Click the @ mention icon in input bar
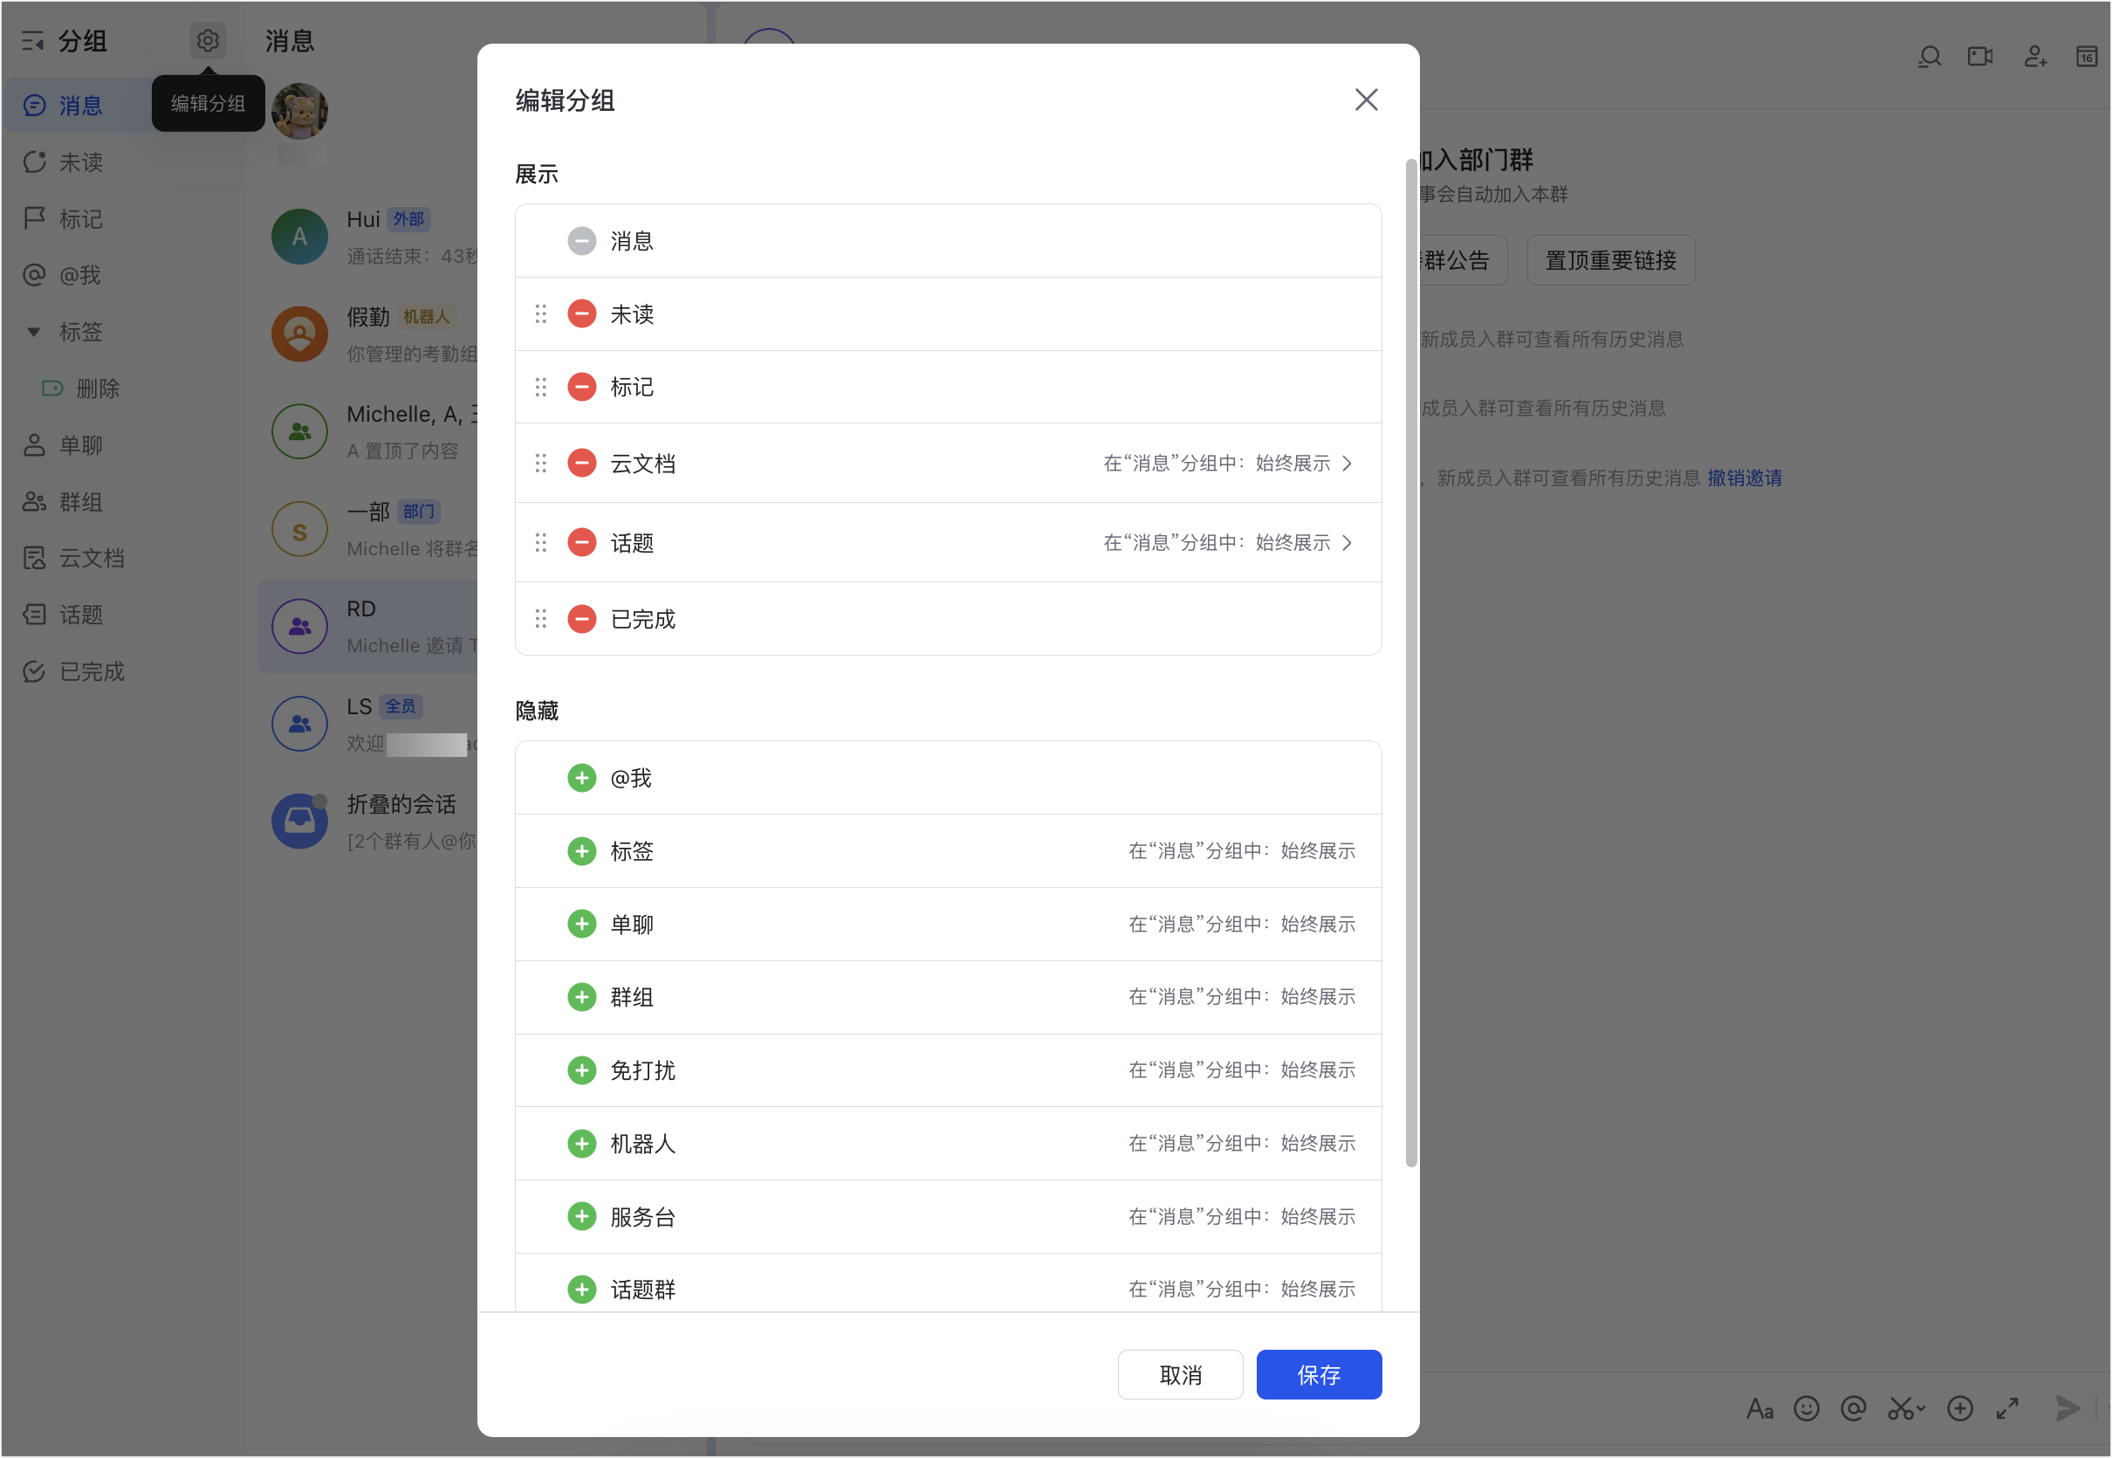The width and height of the screenshot is (2112, 1458). [1852, 1408]
